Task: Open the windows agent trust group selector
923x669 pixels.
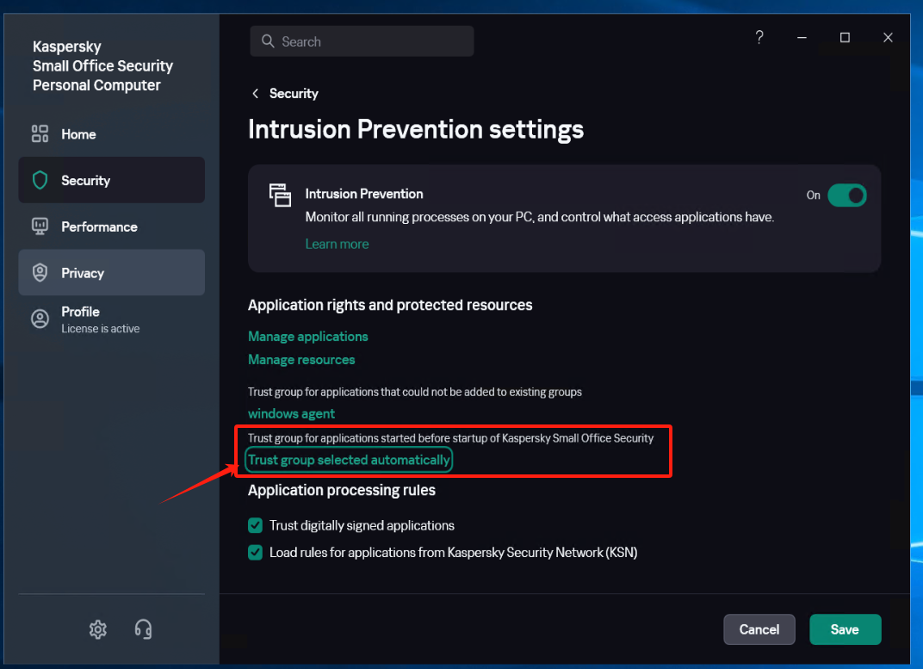Action: click(x=292, y=413)
